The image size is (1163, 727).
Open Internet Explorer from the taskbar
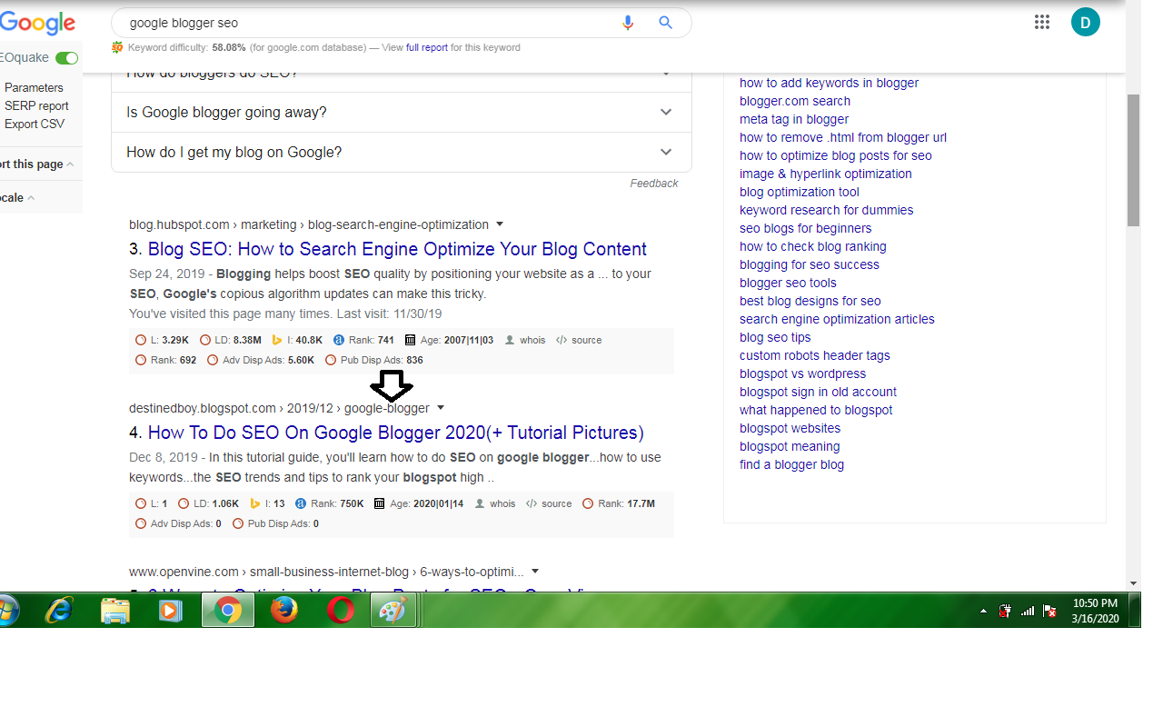pyautogui.click(x=59, y=611)
